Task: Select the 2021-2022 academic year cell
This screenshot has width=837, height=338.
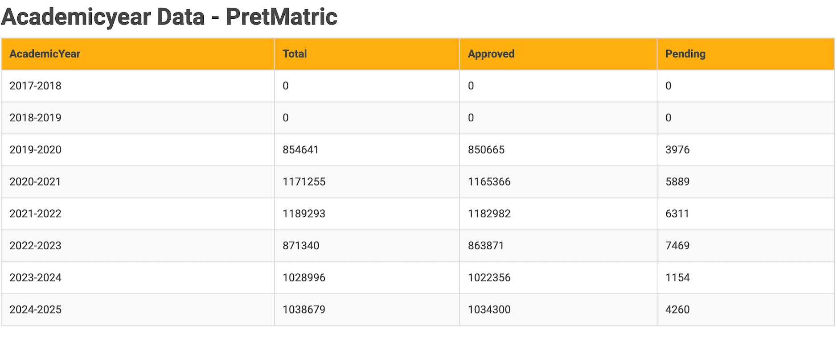Action: point(138,214)
